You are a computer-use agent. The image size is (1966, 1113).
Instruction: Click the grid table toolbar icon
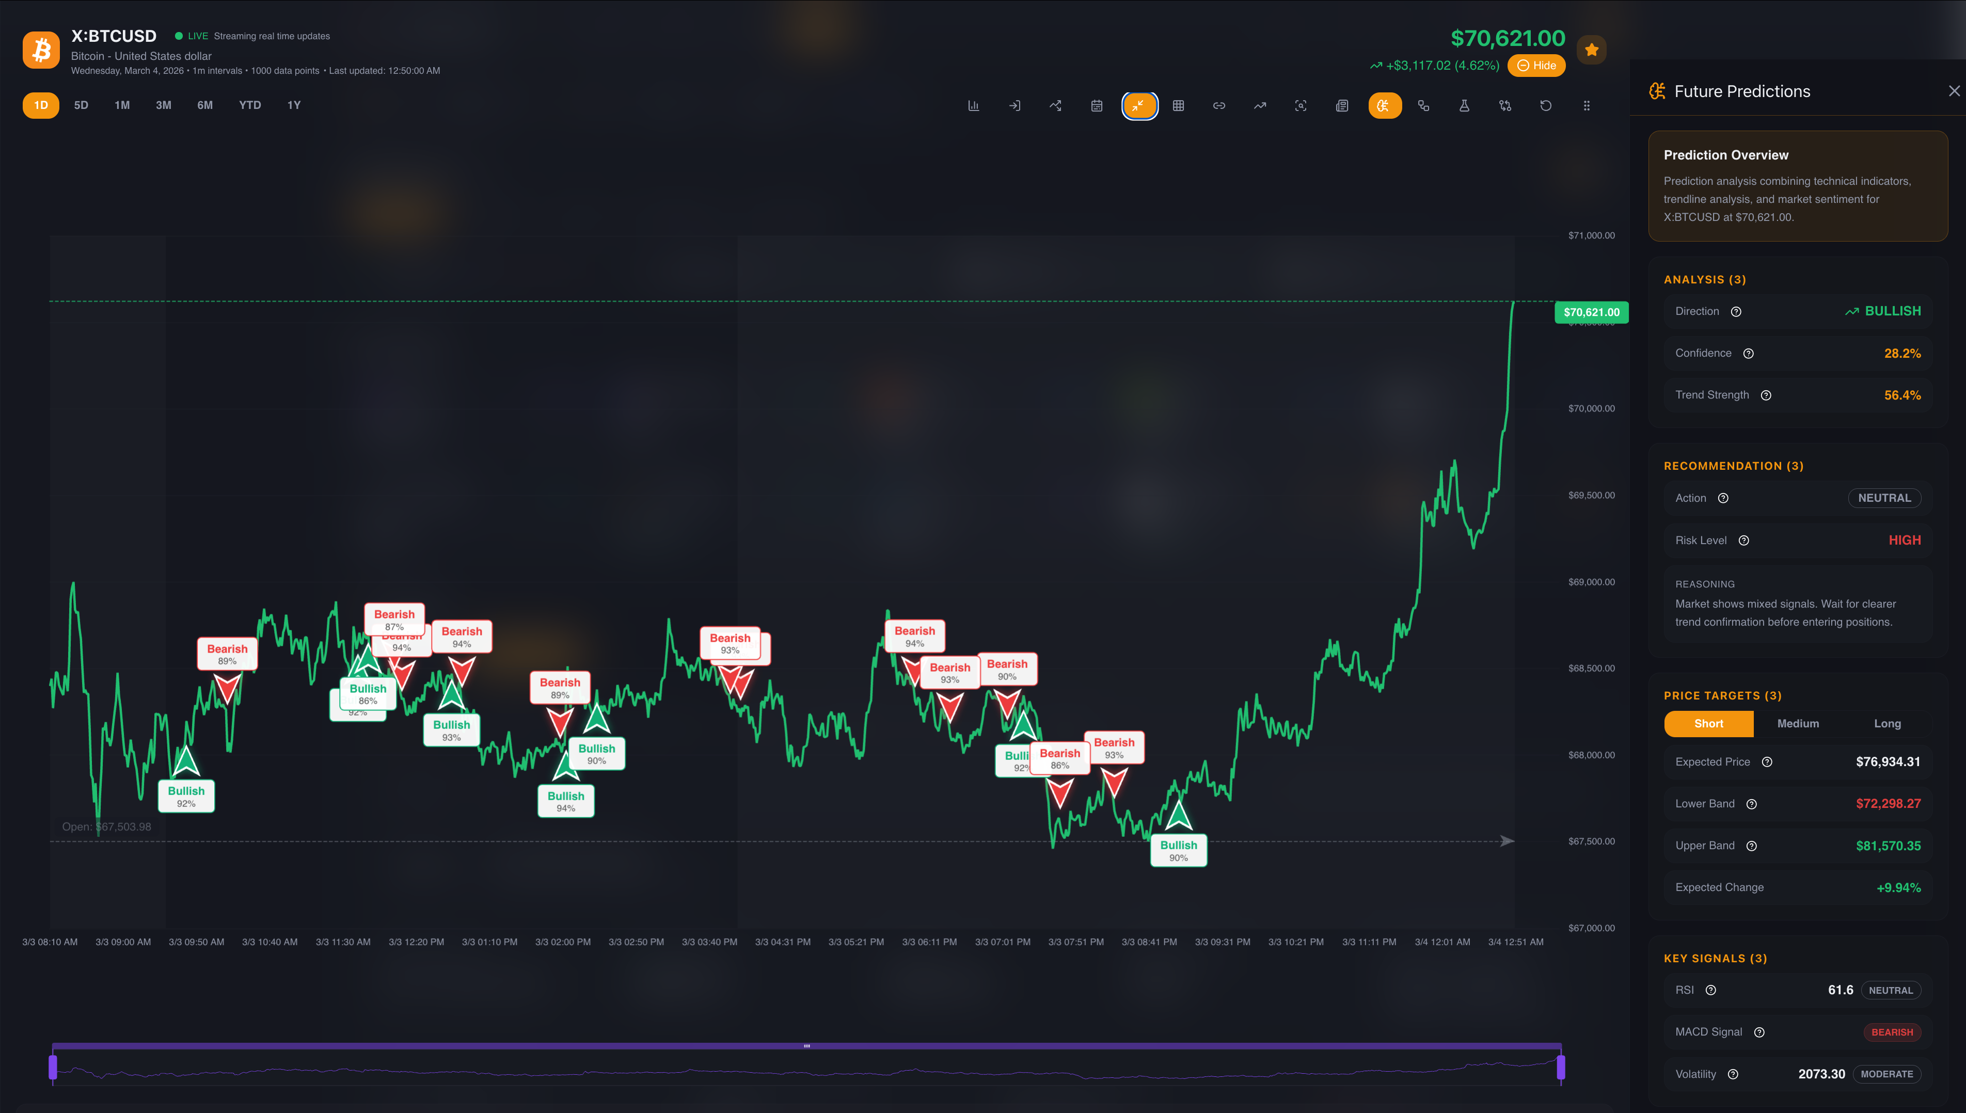click(1178, 105)
